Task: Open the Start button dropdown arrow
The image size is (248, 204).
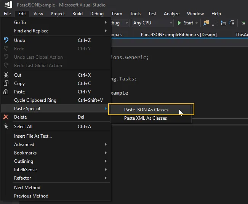Action: point(197,23)
